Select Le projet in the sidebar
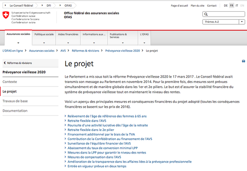Image resolution: width=247 pixels, height=171 pixels. point(9,92)
